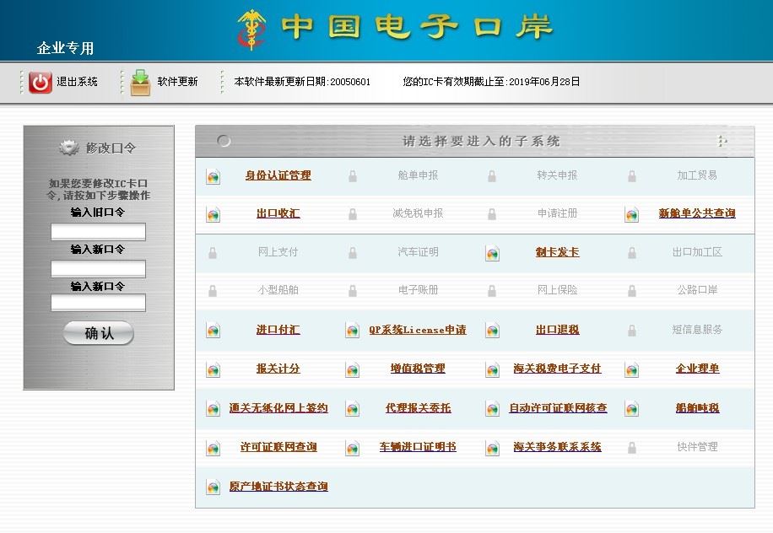Click the icon beside 企业理单
The width and height of the screenshot is (773, 533).
point(631,369)
